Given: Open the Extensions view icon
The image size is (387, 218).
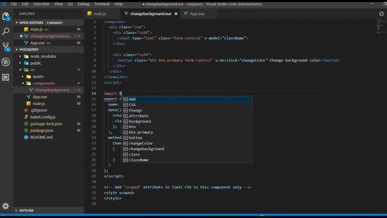Looking at the screenshot, I should [x=6, y=77].
